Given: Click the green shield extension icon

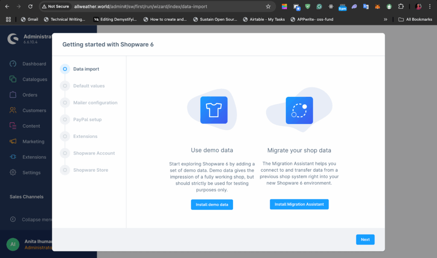Looking at the screenshot, I should click(308, 6).
